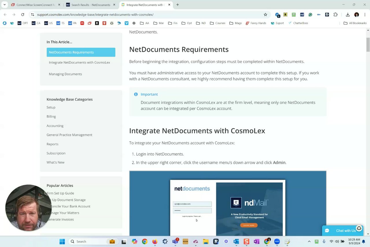Viewport: 370px width, 247px height.
Task: Go to Managing Documents section
Action: [65, 74]
